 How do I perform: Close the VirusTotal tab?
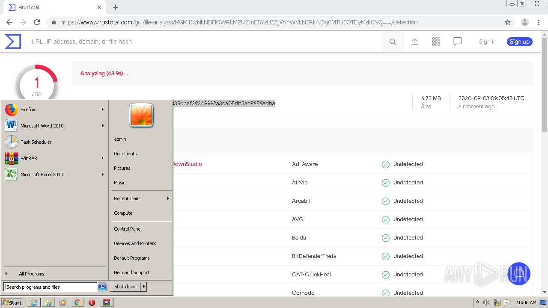point(99,7)
